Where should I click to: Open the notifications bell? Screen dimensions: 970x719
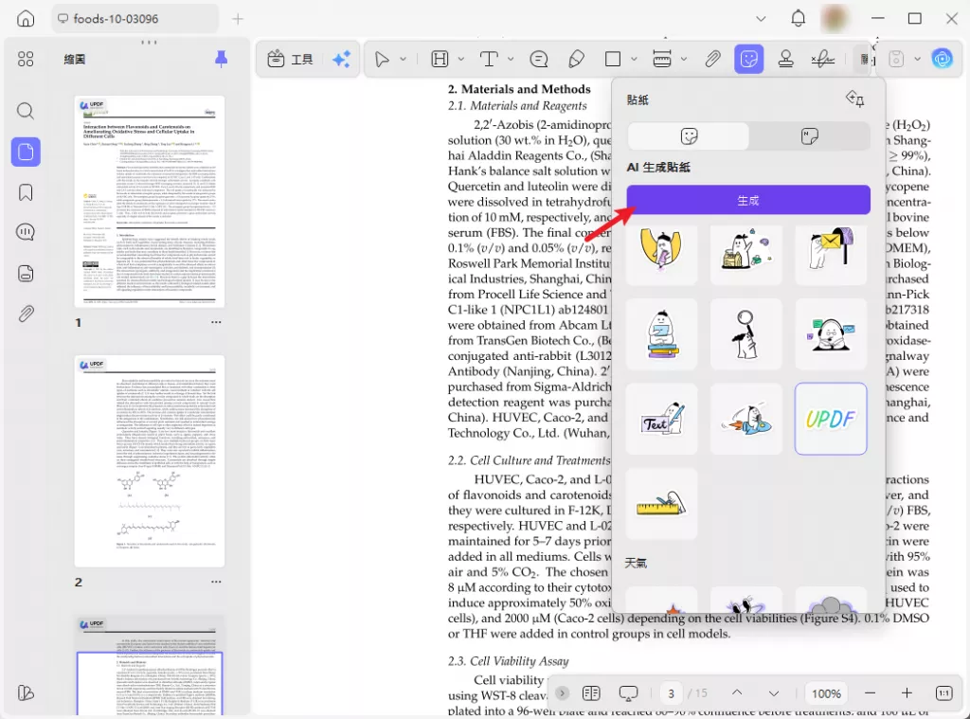click(798, 19)
